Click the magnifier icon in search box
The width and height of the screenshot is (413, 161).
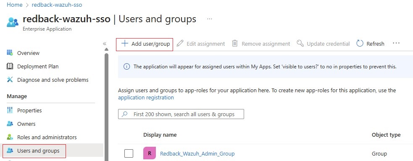tap(125, 114)
